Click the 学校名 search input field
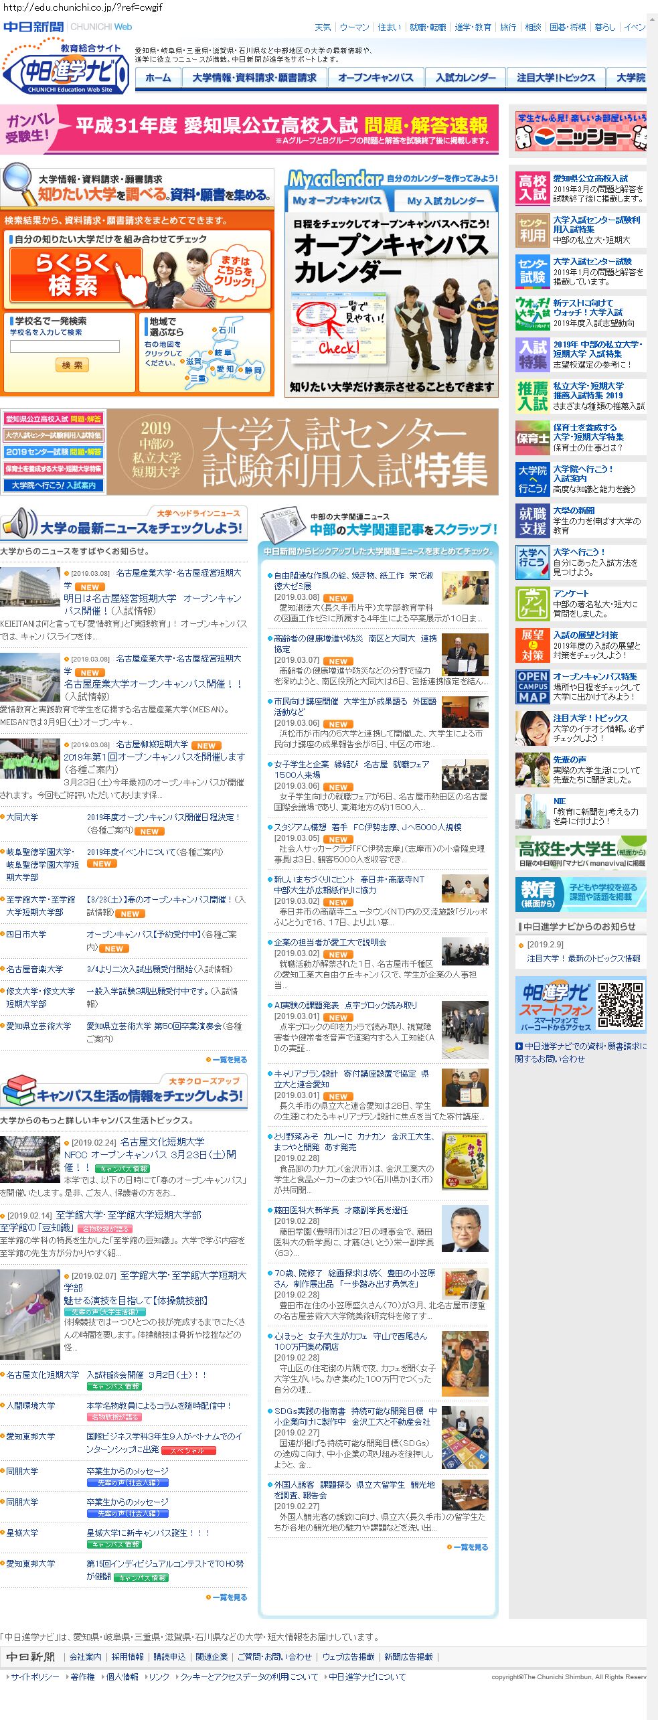The width and height of the screenshot is (658, 1720). point(65,346)
